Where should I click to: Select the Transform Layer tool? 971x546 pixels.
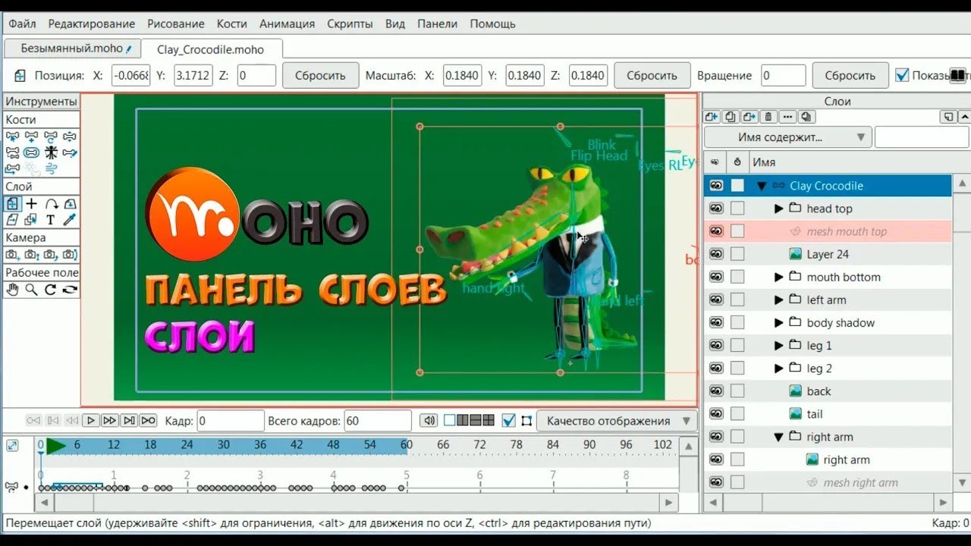coord(12,203)
